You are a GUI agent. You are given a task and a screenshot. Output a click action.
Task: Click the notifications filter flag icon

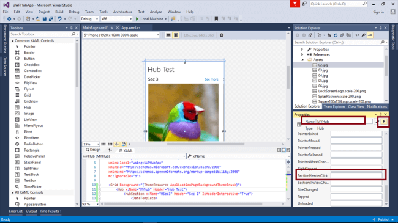pyautogui.click(x=295, y=4)
